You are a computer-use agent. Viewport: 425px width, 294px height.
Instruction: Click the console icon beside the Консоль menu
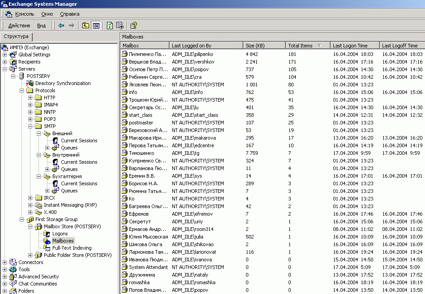8,14
